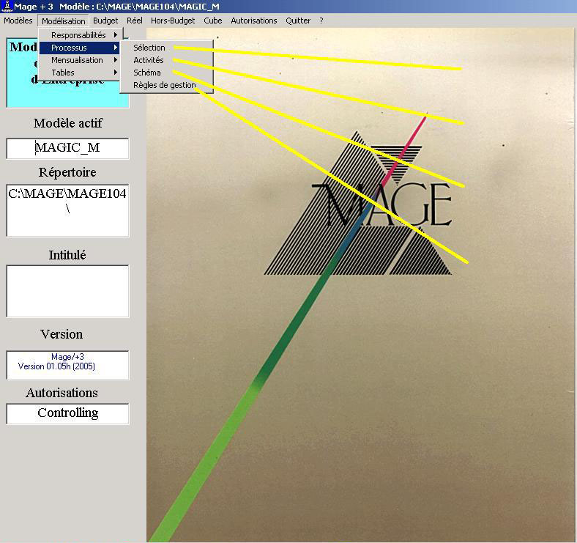Expand the Mensualisation submenu

[79, 60]
